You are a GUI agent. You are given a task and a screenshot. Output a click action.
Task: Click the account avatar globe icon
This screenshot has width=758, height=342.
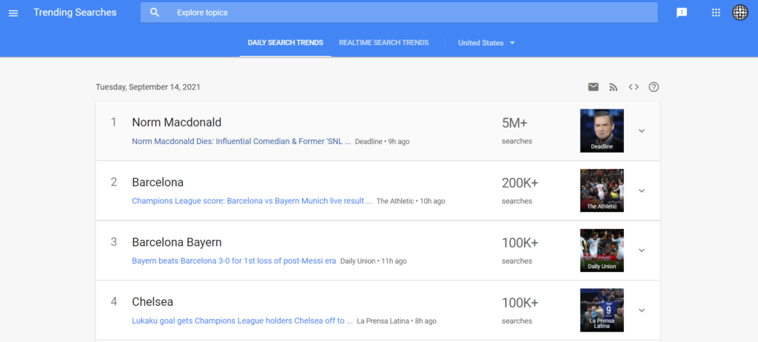click(740, 13)
